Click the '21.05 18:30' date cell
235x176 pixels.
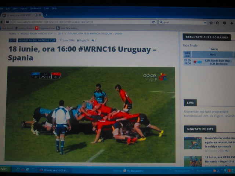click(187, 62)
